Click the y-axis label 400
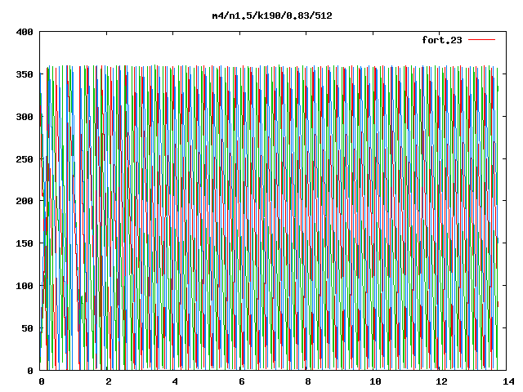This screenshot has width=523, height=392. pos(25,32)
